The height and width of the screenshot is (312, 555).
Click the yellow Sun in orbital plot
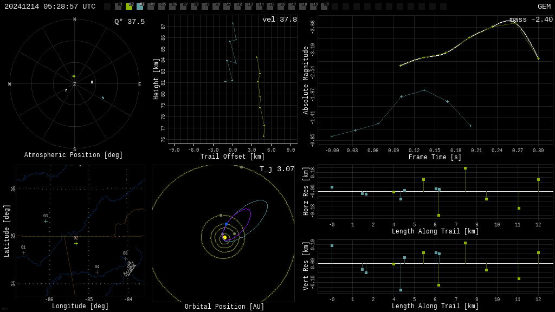click(225, 237)
